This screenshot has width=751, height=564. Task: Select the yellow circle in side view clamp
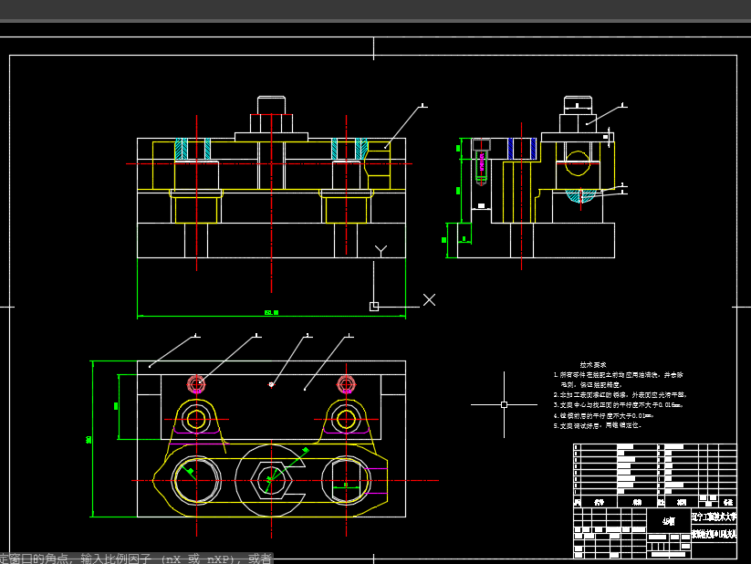[577, 163]
